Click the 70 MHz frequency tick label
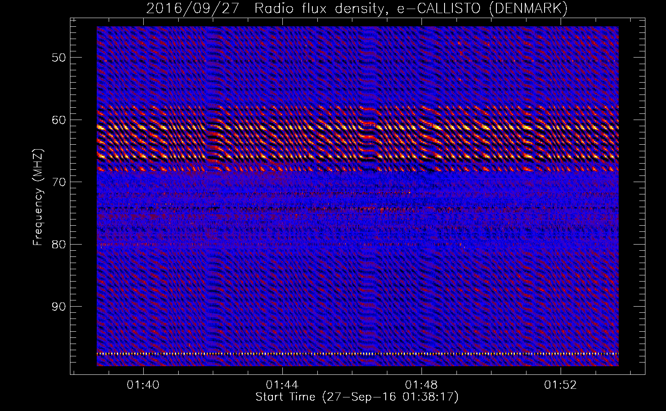Viewport: 666px width, 411px height. tap(59, 182)
